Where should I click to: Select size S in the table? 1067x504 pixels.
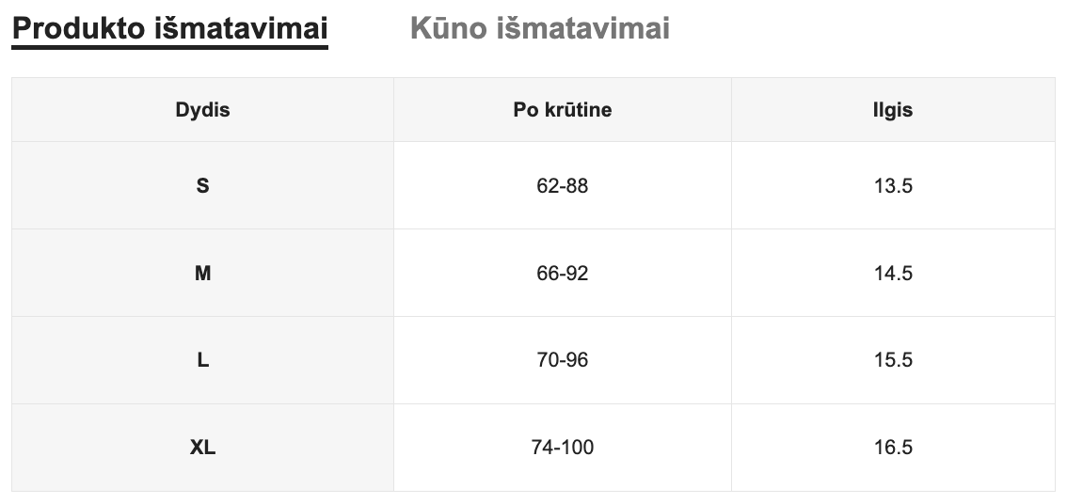(x=202, y=186)
